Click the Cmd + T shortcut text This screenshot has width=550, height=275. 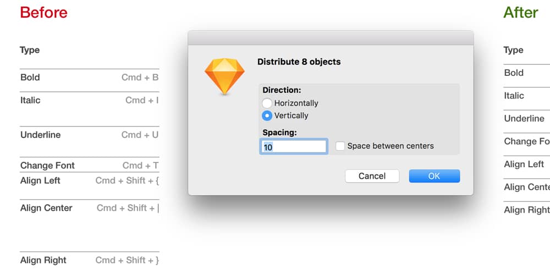(x=140, y=166)
